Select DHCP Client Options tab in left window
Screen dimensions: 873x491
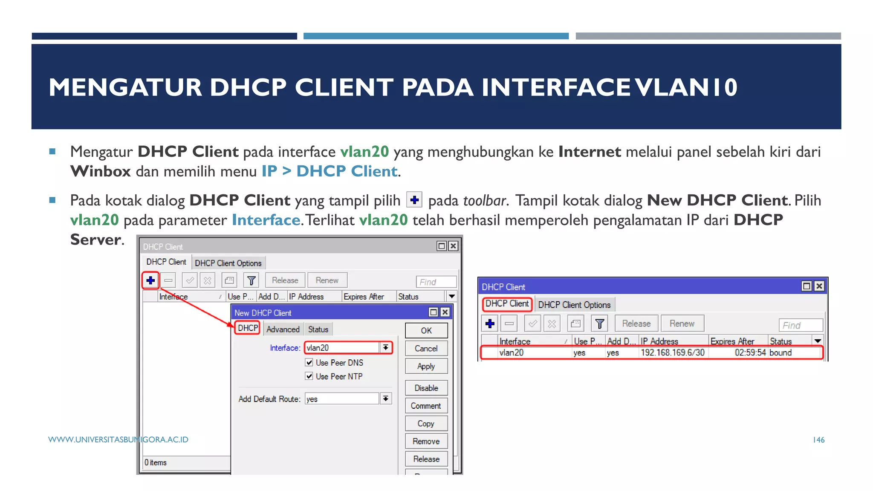[x=228, y=263]
